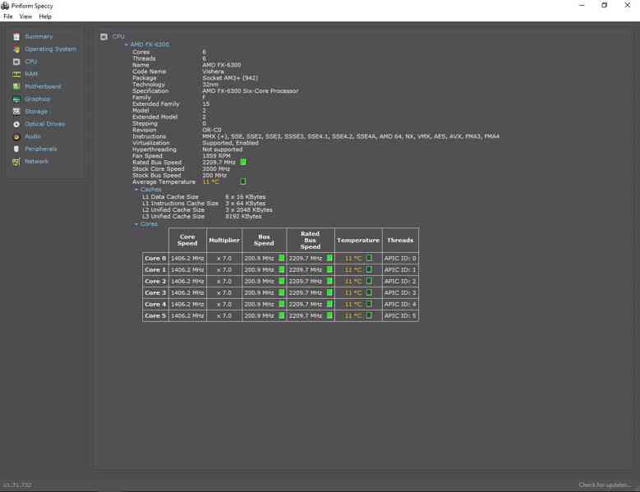Image resolution: width=640 pixels, height=492 pixels.
Task: Click Core 4 multiplier x 7.0 cell
Action: (224, 305)
